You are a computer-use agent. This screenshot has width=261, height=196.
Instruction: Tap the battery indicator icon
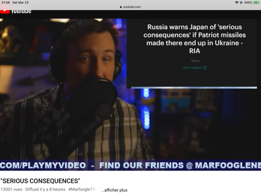pos(256,3)
